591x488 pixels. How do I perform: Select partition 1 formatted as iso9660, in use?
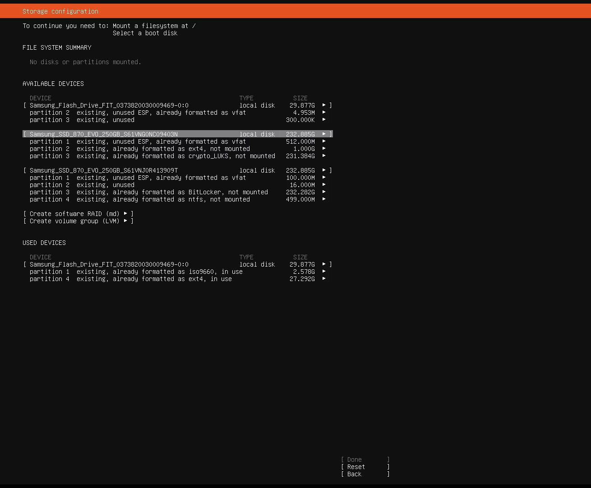(136, 272)
